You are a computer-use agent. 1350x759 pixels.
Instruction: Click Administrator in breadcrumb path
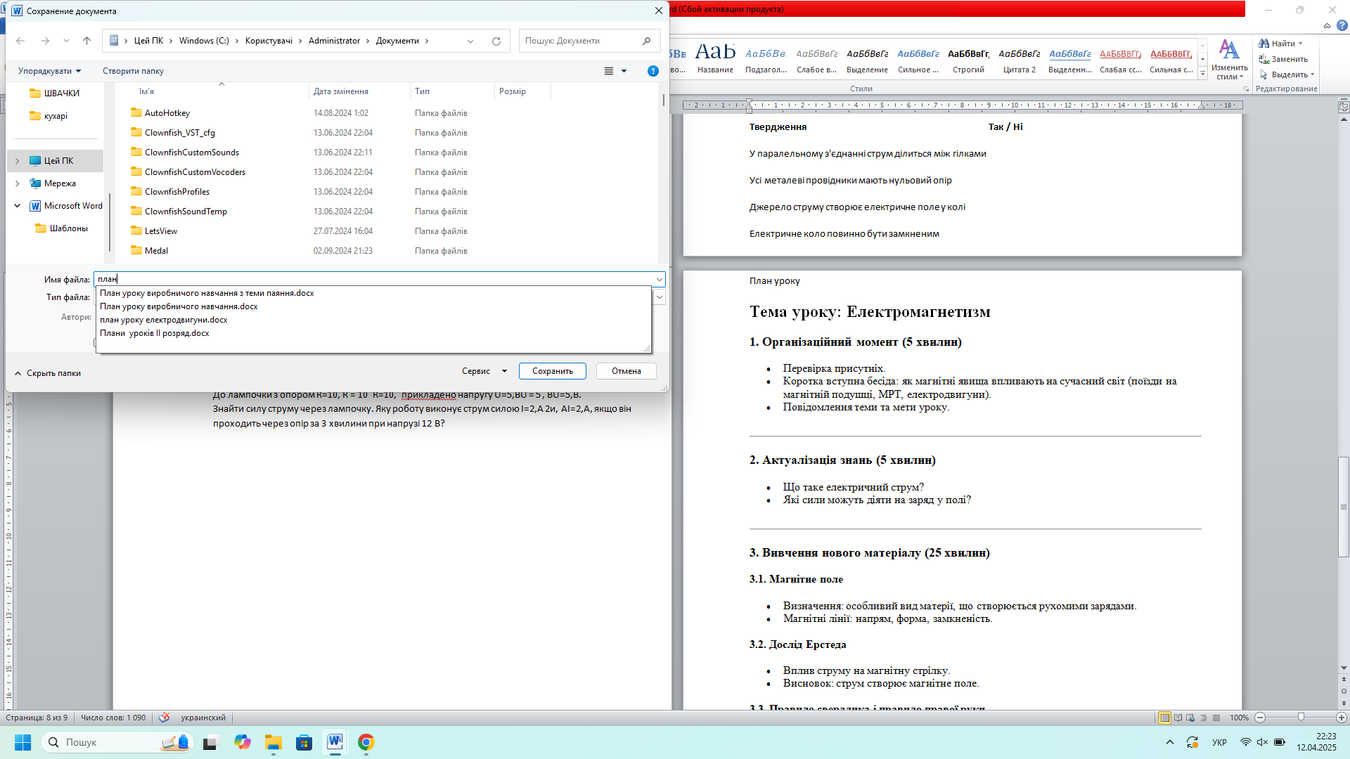pos(334,41)
